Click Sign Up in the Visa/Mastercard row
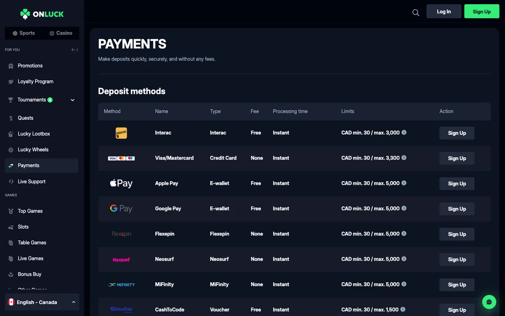The height and width of the screenshot is (316, 505). pos(457,158)
